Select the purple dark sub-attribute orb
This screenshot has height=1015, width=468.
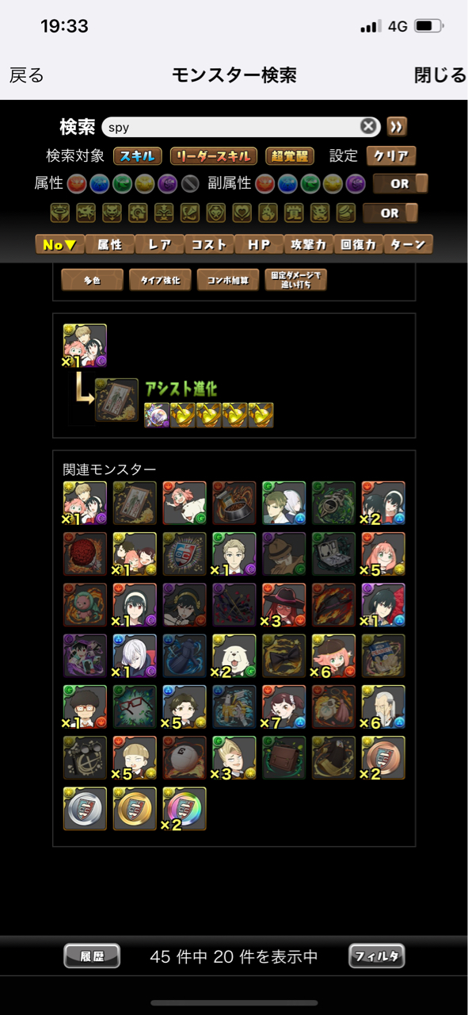pyautogui.click(x=356, y=184)
